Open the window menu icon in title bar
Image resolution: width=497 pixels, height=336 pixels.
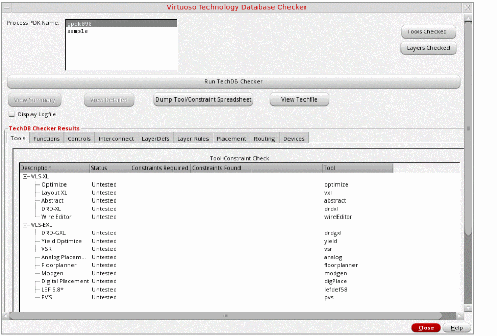click(x=7, y=7)
